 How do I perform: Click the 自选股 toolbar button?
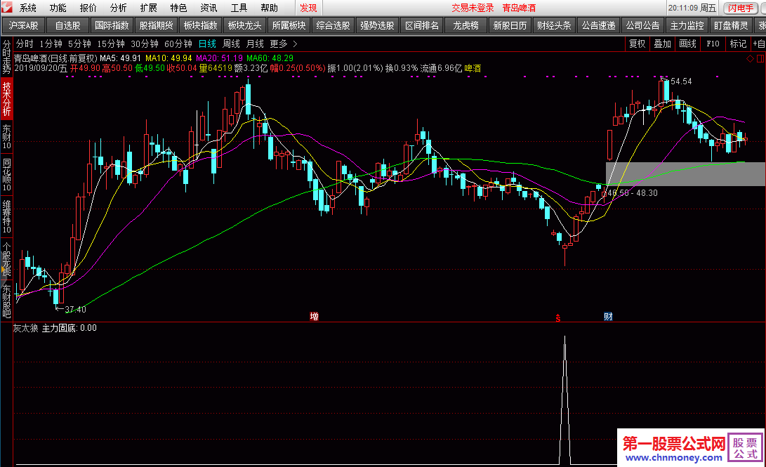tap(67, 25)
